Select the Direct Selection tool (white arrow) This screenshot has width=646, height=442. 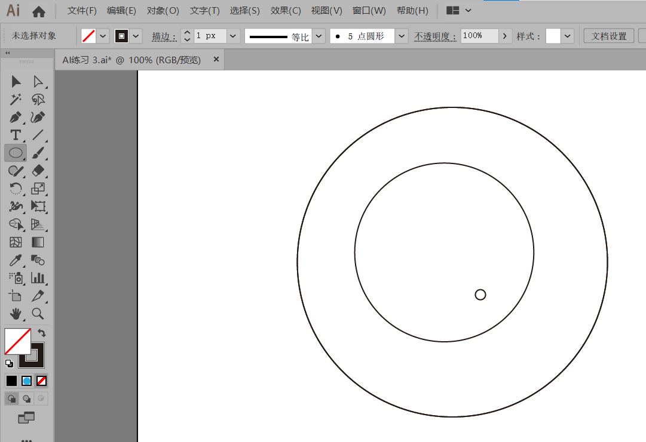38,81
